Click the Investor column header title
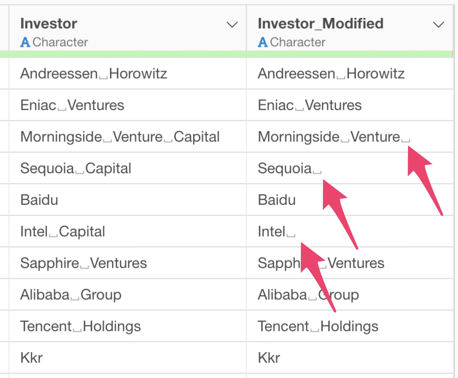The height and width of the screenshot is (378, 458). tap(49, 23)
